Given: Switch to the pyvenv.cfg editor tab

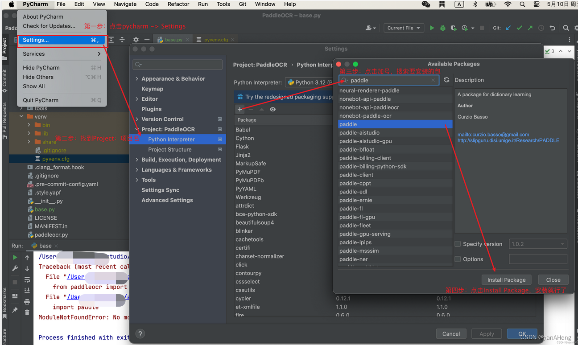Looking at the screenshot, I should (216, 40).
